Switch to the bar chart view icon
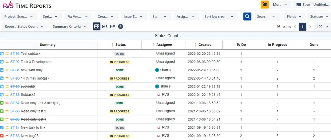 click(105, 26)
